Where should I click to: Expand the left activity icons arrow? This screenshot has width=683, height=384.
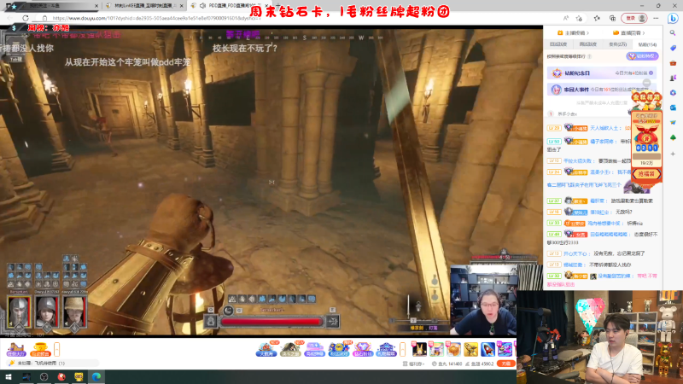pyautogui.click(x=56, y=349)
